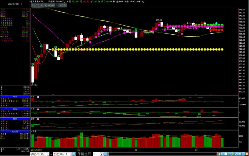This screenshot has height=156, width=249.
Task: Click the 成交量 blue panel header
Action: point(15,131)
